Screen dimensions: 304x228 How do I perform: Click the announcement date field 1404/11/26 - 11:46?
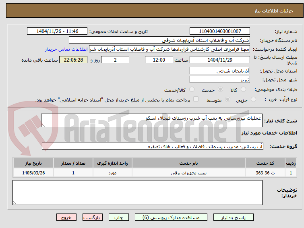point(57,31)
